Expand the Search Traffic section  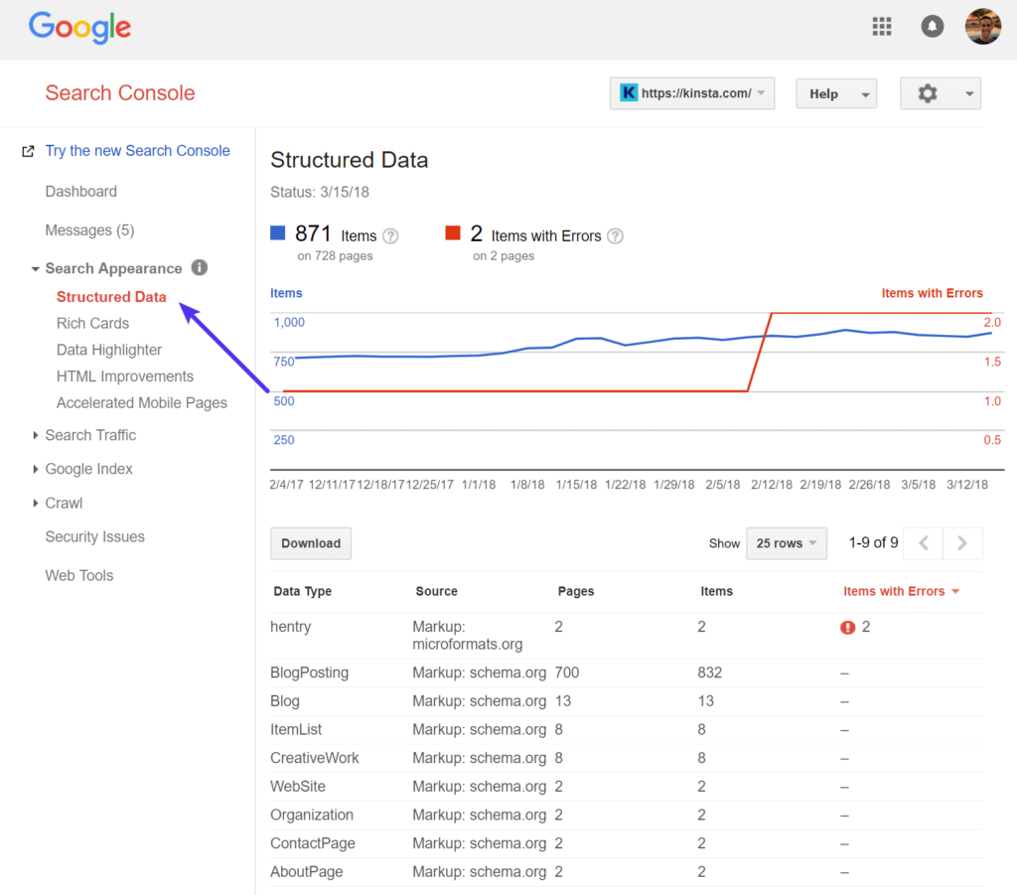pos(89,435)
